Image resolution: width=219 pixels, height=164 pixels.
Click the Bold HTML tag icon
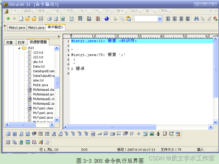coord(14,134)
